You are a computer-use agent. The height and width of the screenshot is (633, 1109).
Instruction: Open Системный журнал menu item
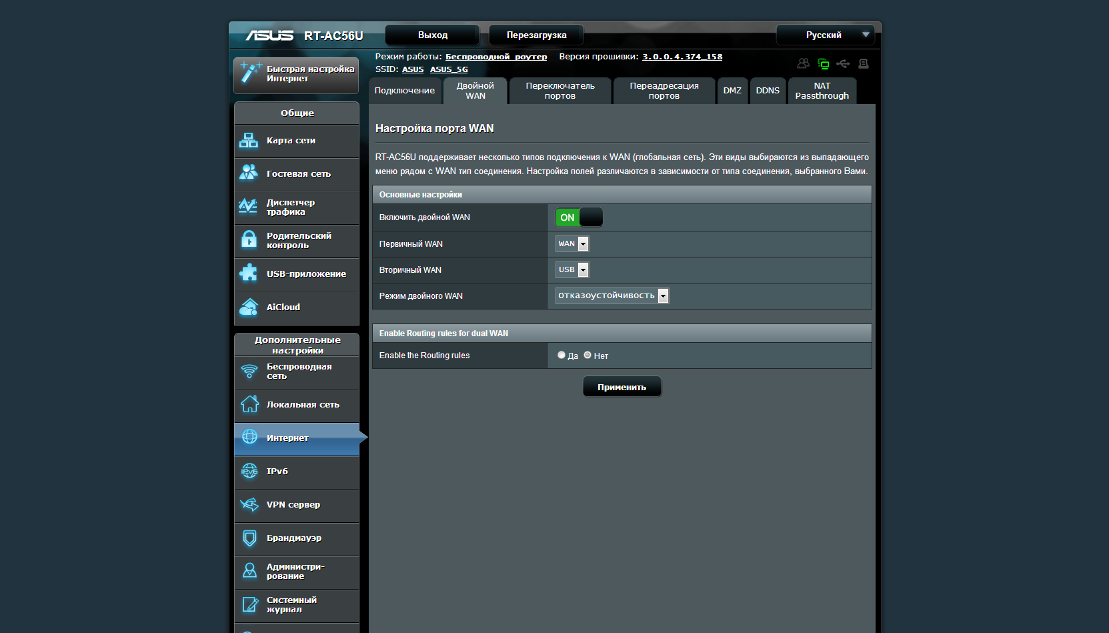(297, 605)
